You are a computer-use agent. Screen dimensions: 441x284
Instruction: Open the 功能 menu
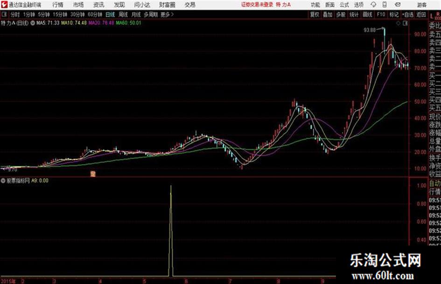click(315, 5)
